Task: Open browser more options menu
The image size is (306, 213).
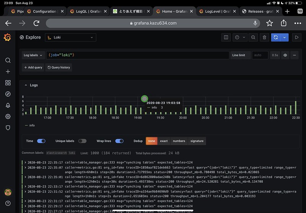Action: coord(298,23)
